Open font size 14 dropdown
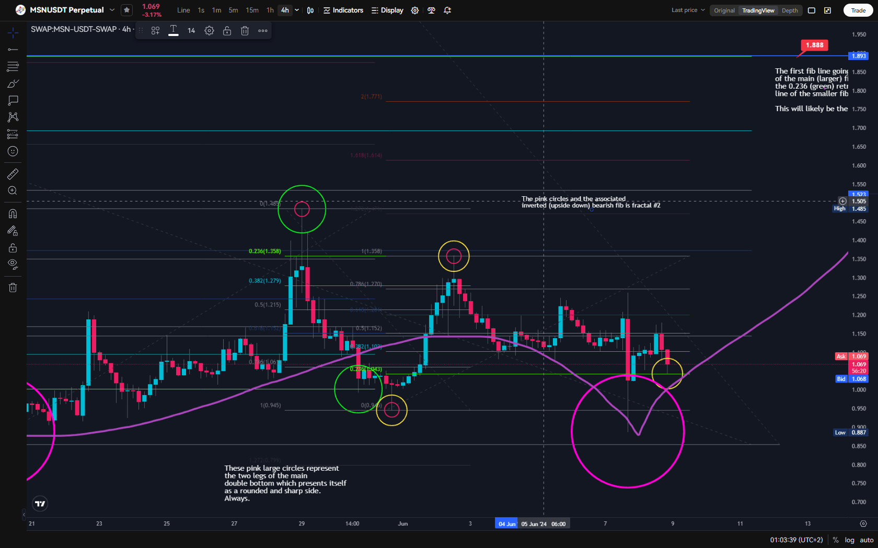The height and width of the screenshot is (548, 878). (x=191, y=31)
